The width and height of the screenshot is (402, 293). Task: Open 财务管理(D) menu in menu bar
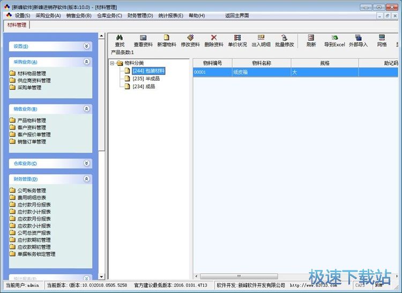click(140, 16)
